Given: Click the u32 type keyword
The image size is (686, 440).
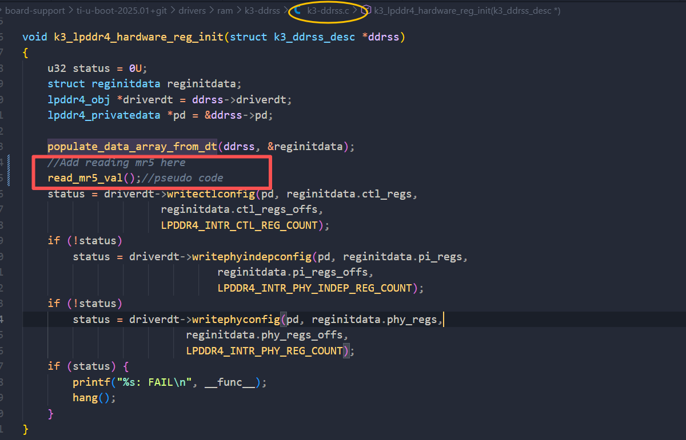Looking at the screenshot, I should tap(57, 68).
